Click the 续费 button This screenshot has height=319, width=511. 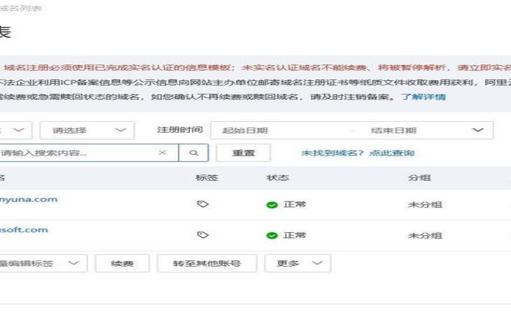pos(123,263)
